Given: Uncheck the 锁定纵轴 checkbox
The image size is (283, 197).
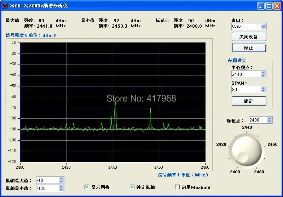Looking at the screenshot, I should (x=132, y=187).
